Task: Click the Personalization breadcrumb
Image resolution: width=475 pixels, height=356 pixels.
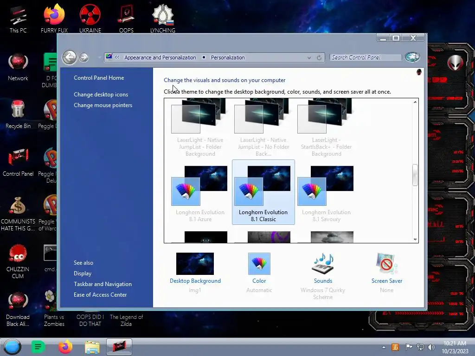Action: (x=228, y=57)
